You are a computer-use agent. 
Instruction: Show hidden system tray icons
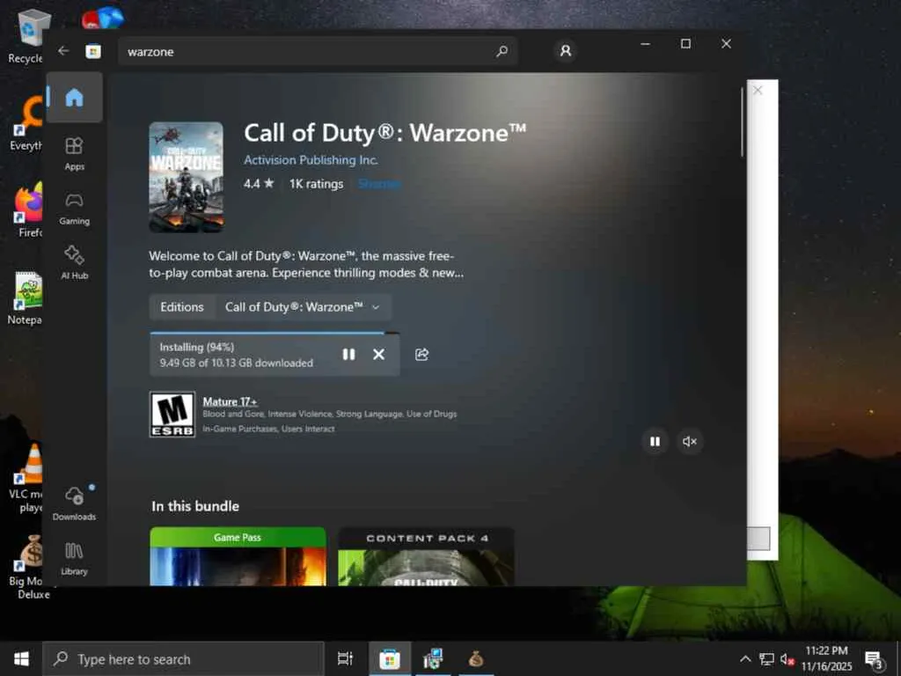point(745,658)
